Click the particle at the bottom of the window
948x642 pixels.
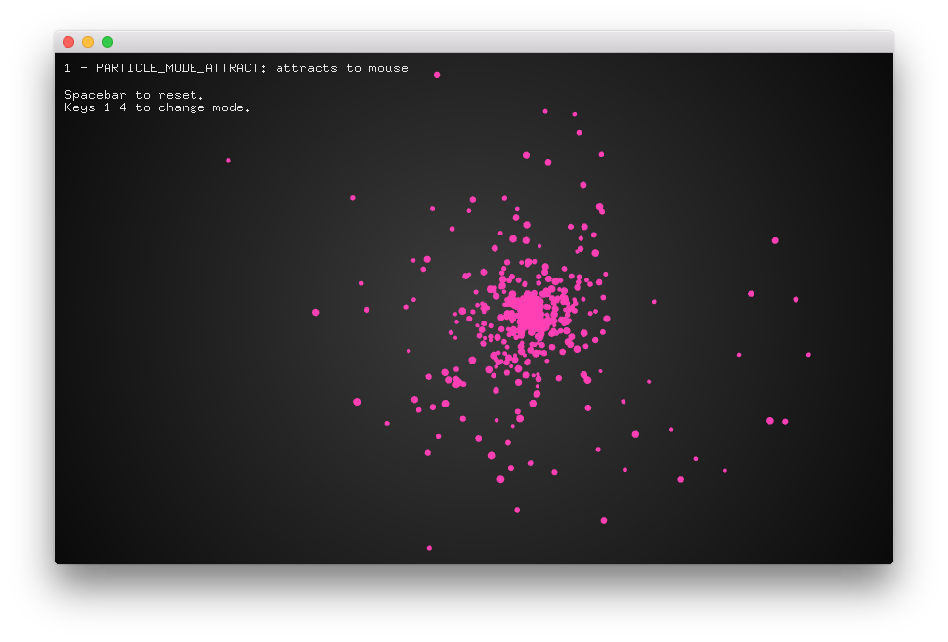tap(429, 548)
